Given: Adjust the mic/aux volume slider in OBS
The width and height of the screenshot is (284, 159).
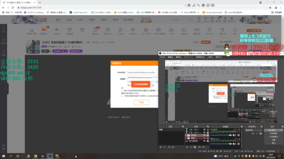Looking at the screenshot, I should 221,144.
